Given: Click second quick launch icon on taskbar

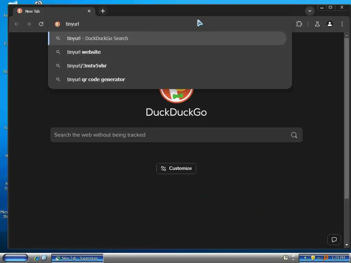Looking at the screenshot, I should click(x=44, y=258).
